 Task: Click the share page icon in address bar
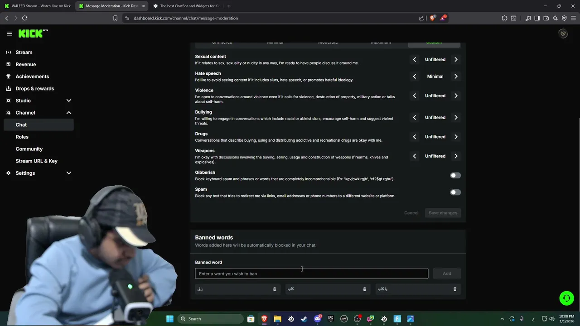[421, 18]
